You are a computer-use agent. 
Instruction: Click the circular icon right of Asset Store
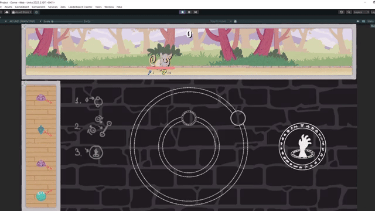click(x=36, y=12)
